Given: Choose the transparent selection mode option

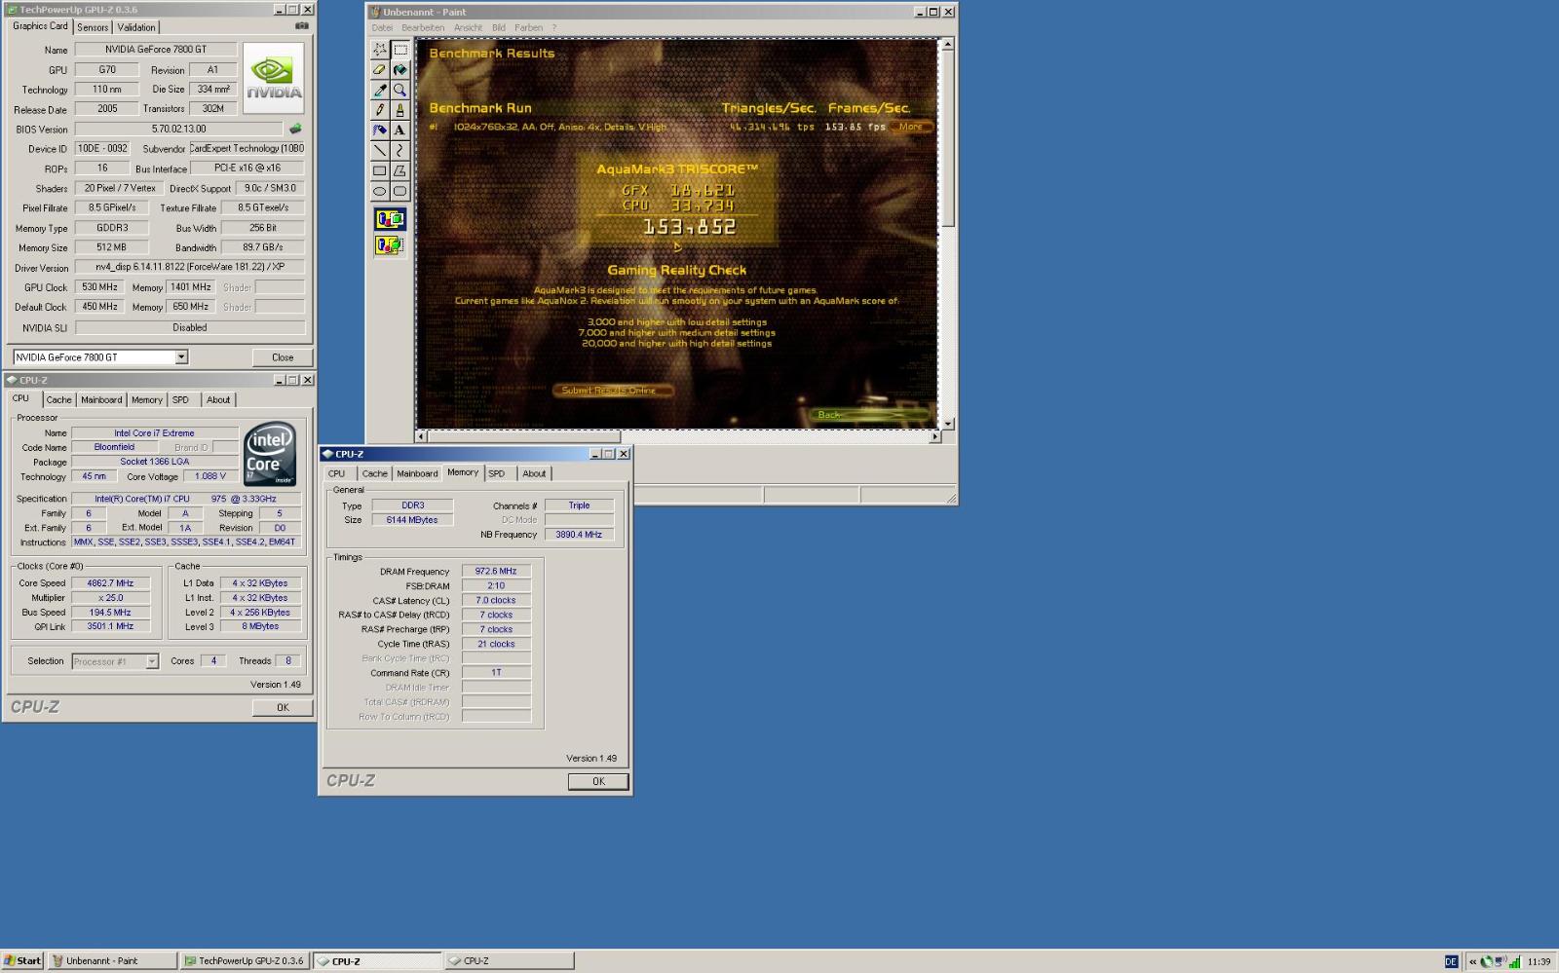Looking at the screenshot, I should [x=390, y=245].
